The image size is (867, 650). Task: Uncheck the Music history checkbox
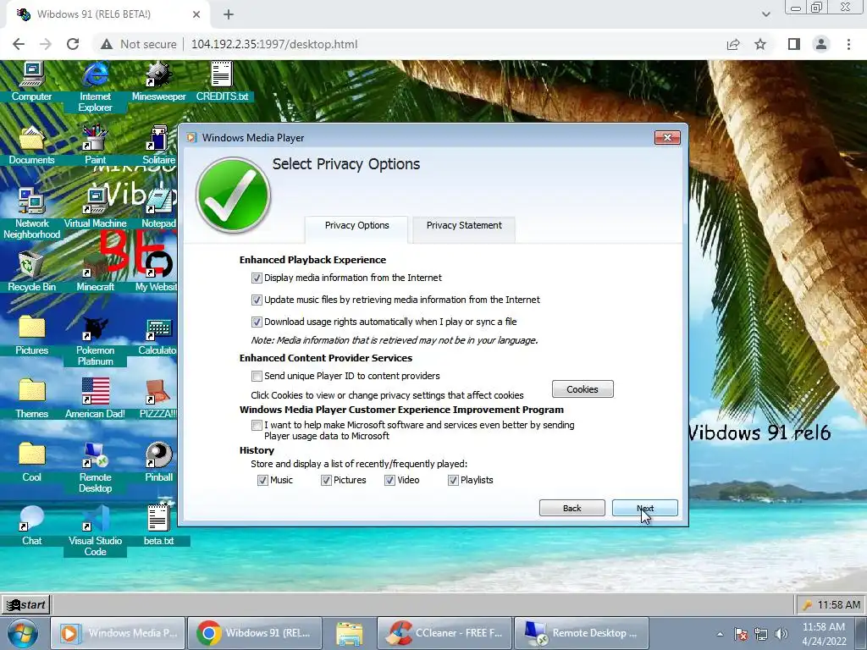click(262, 481)
